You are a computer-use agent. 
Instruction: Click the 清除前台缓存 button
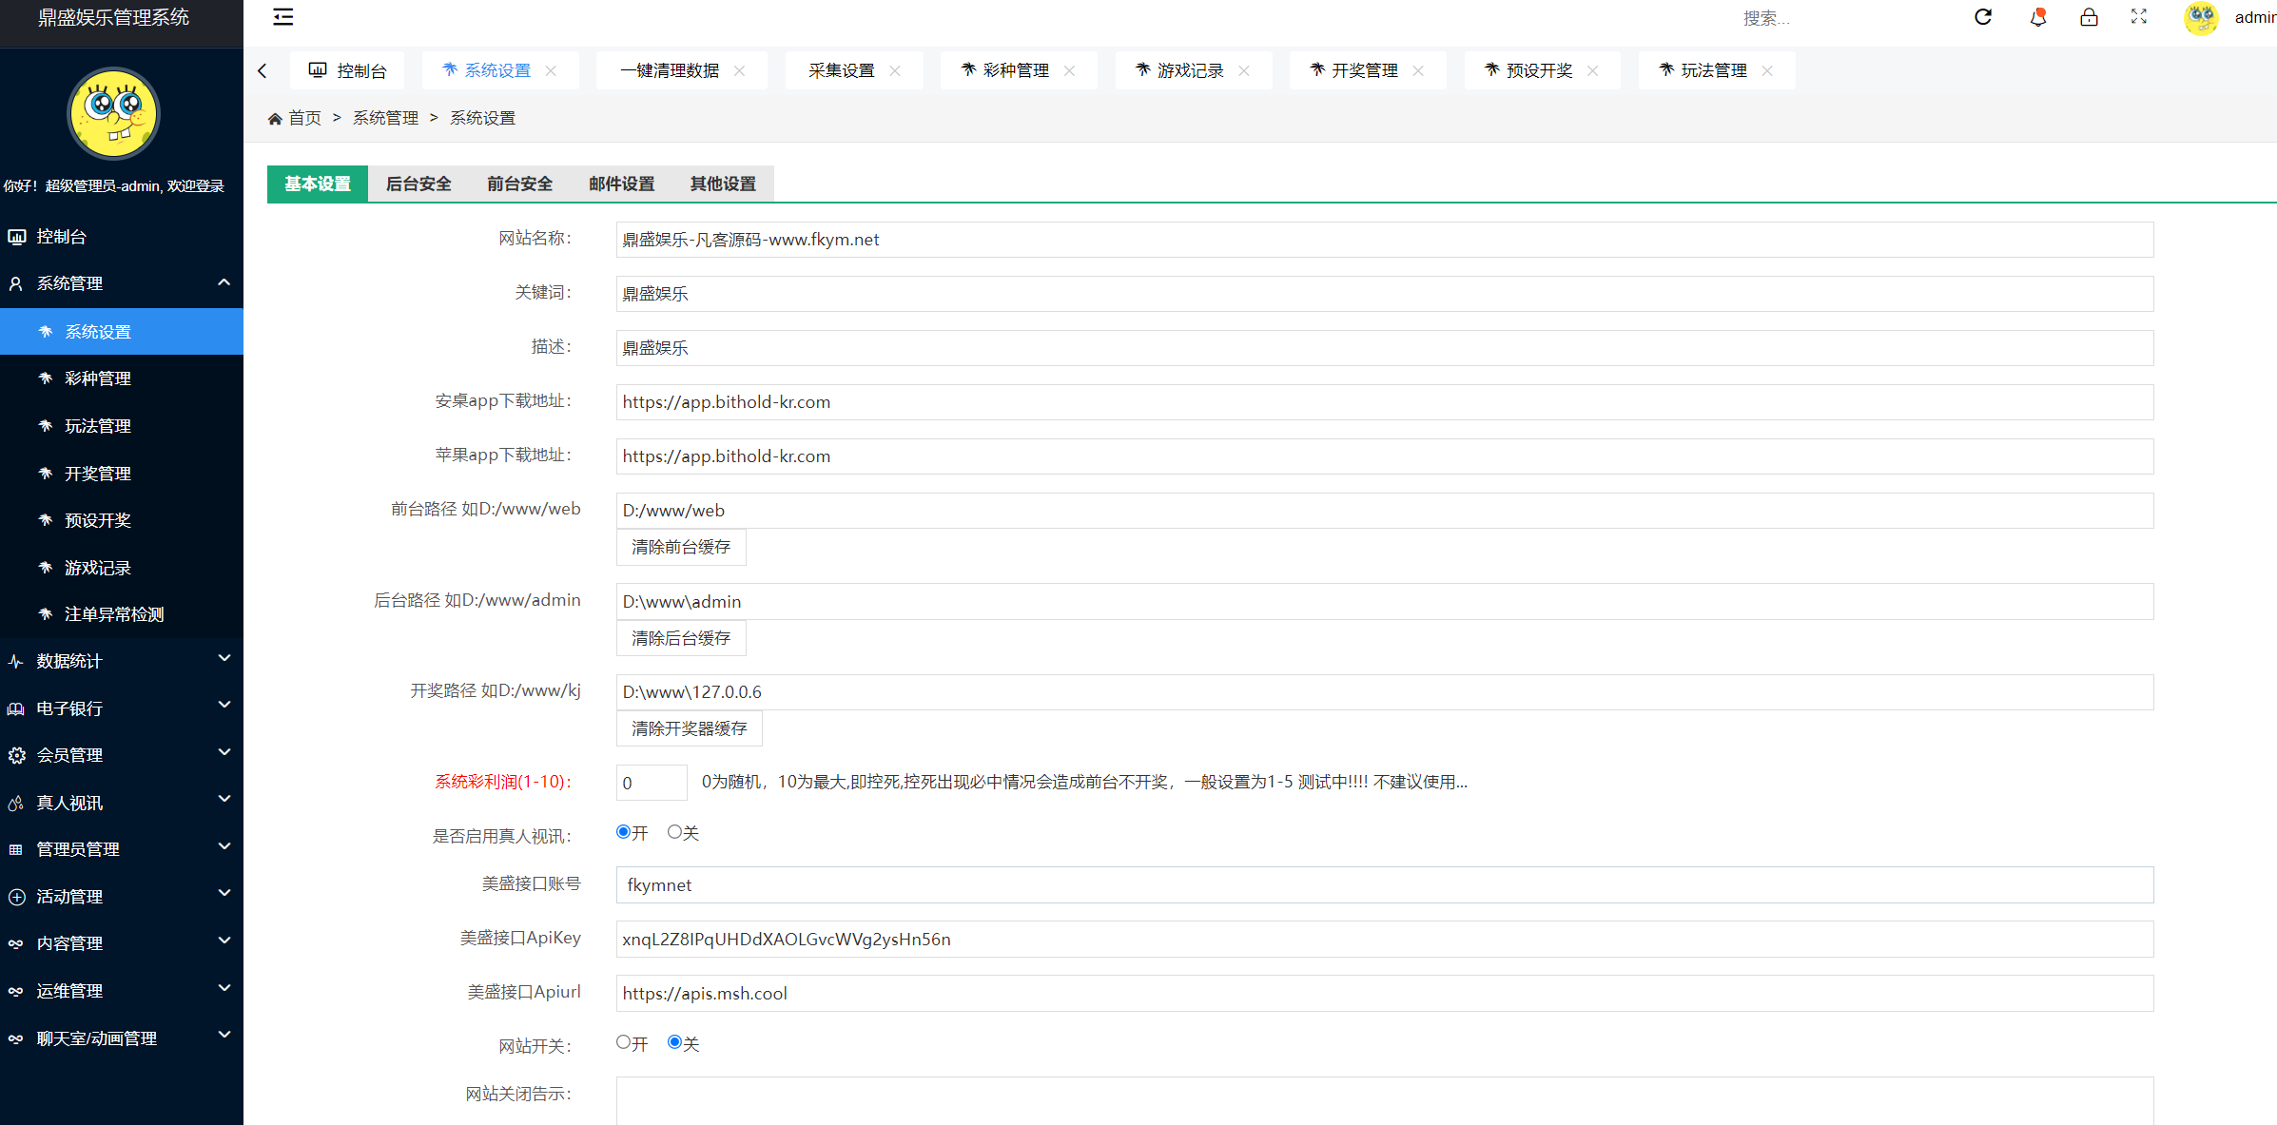coord(681,547)
